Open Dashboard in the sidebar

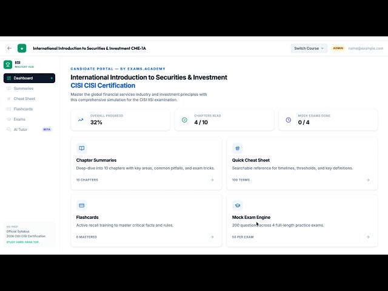point(30,78)
